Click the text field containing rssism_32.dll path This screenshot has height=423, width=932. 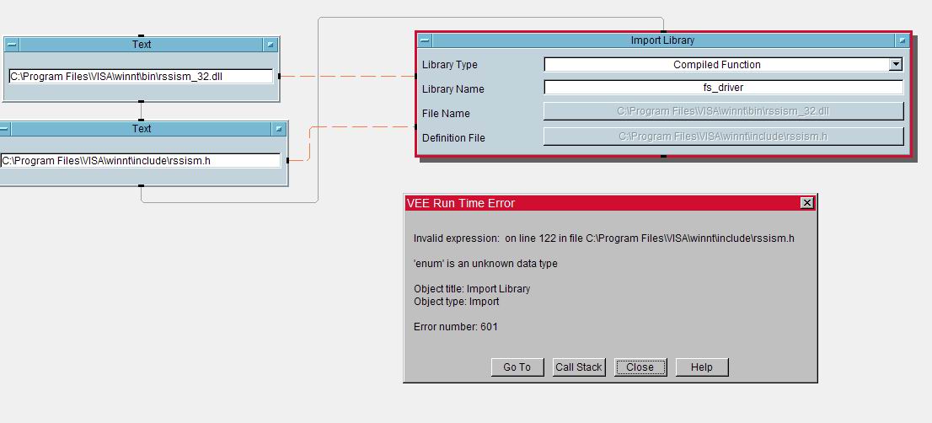(141, 77)
